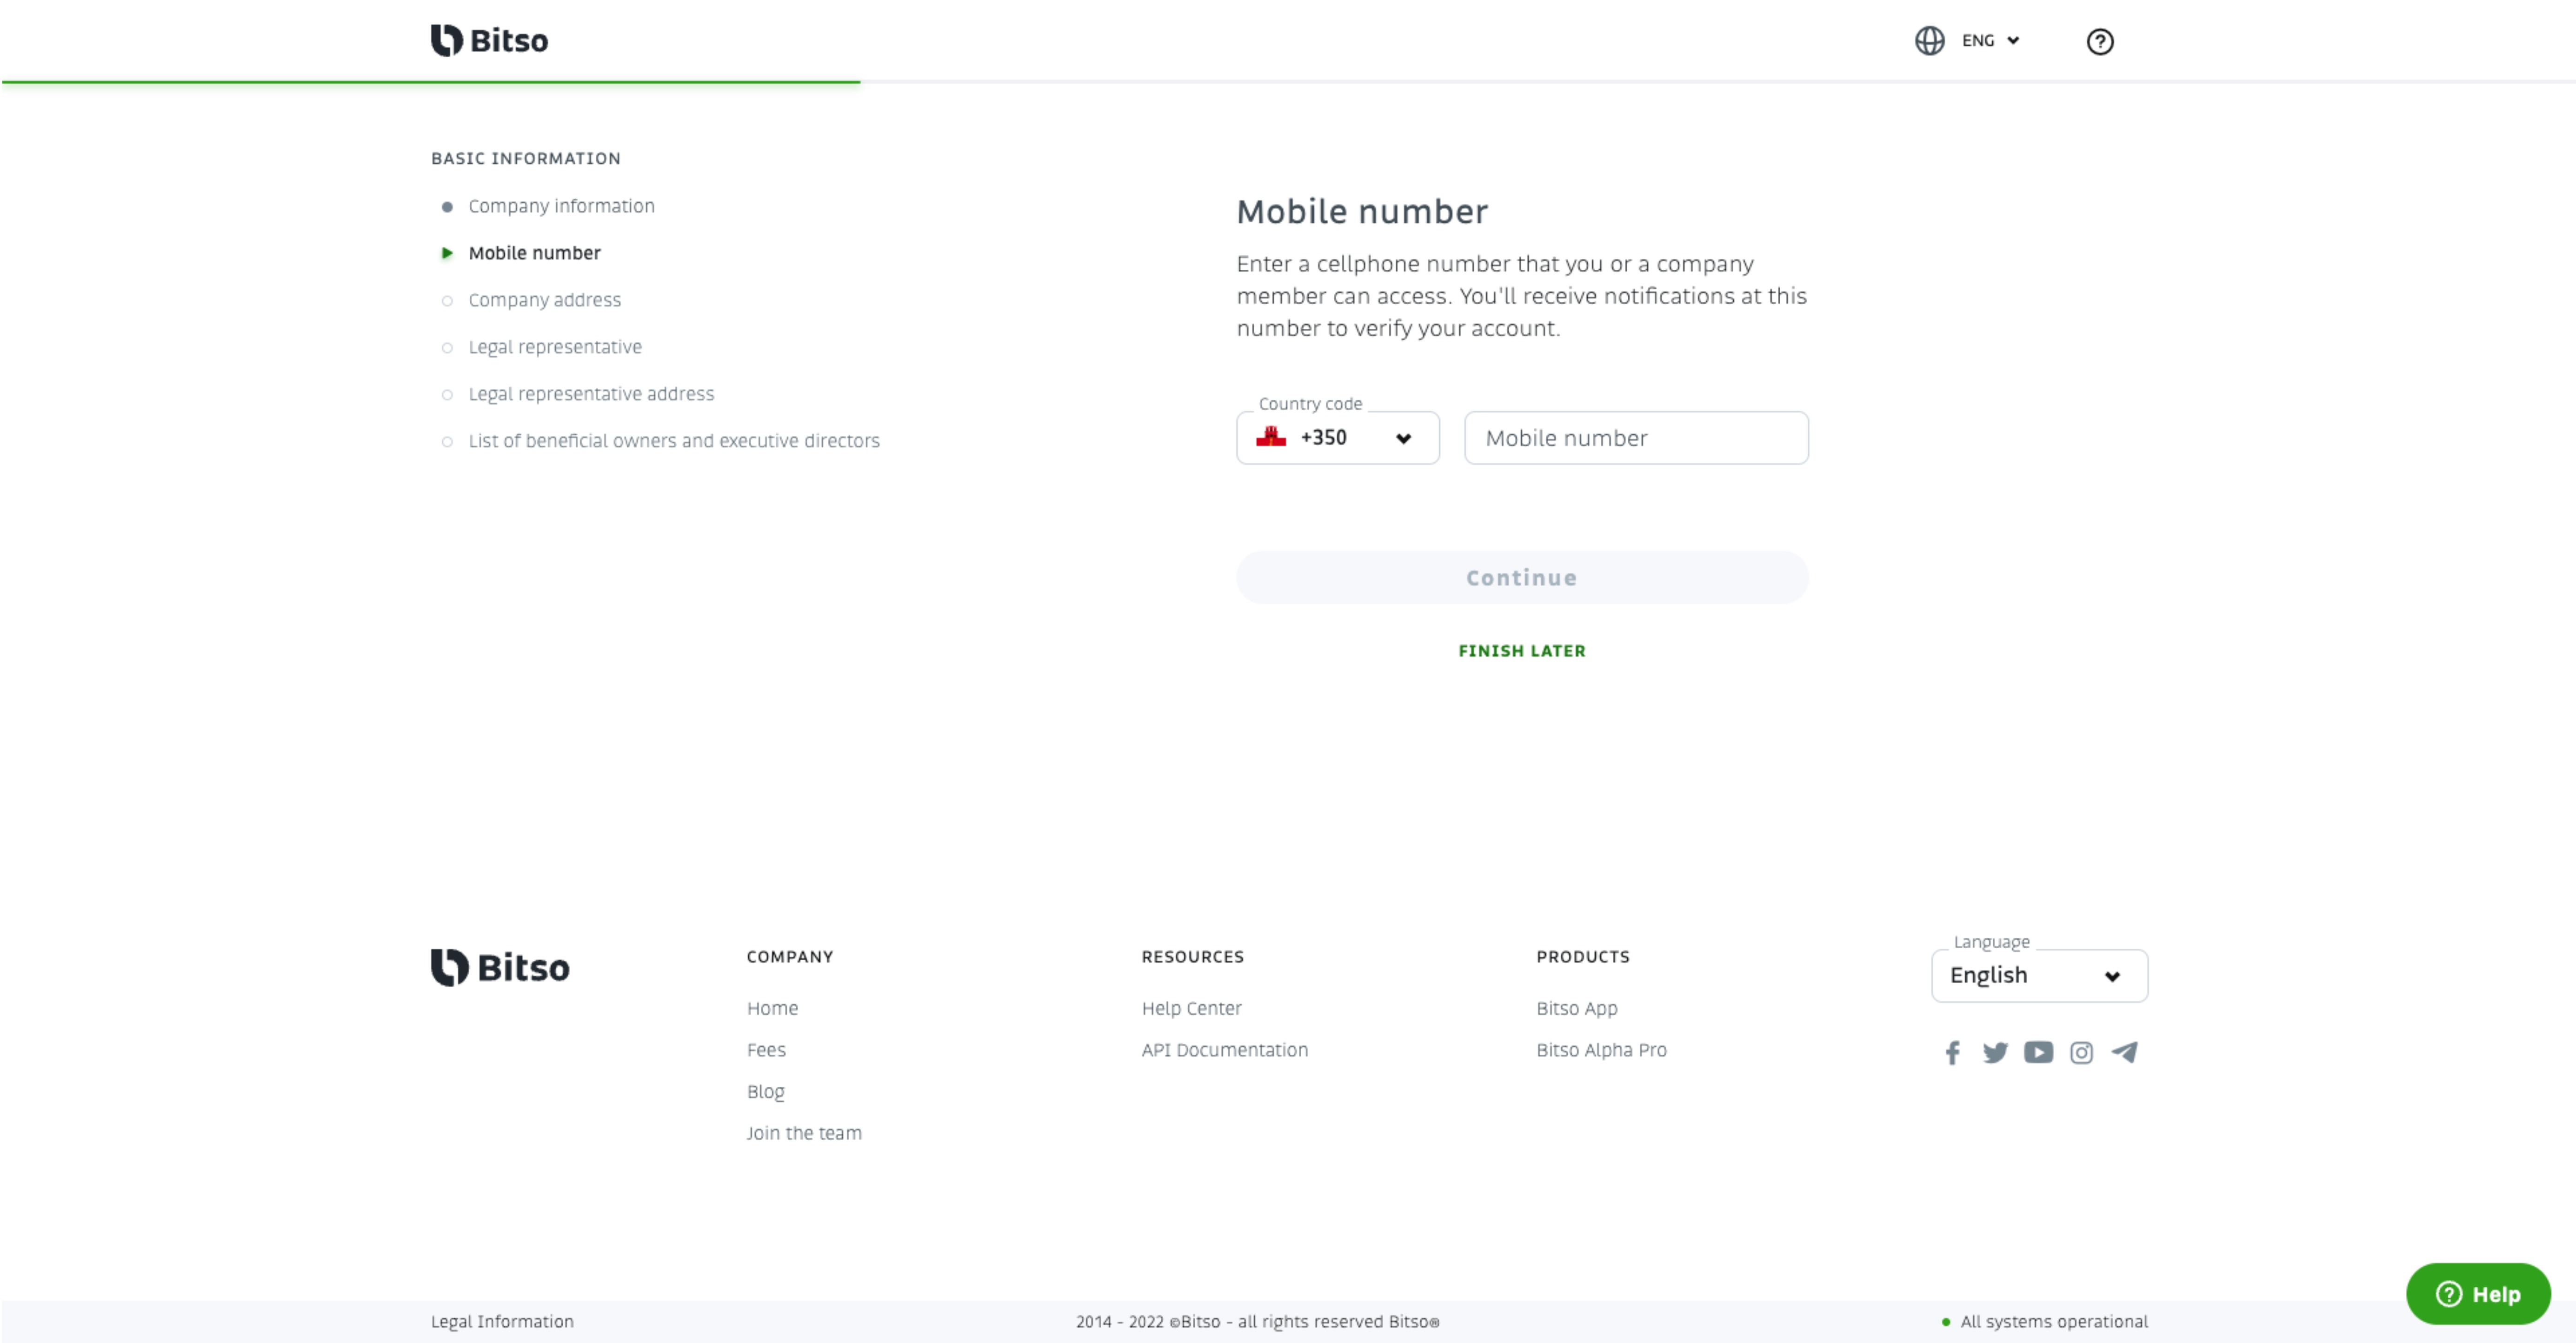2576x1343 pixels.
Task: Open the Country code +350 dropdown
Action: click(x=1337, y=438)
